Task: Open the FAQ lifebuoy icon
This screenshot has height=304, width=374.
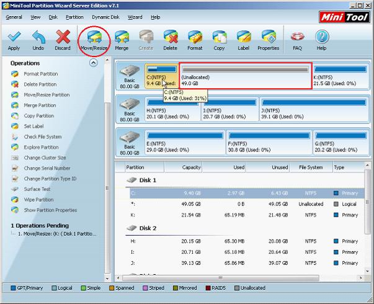Action: point(298,40)
